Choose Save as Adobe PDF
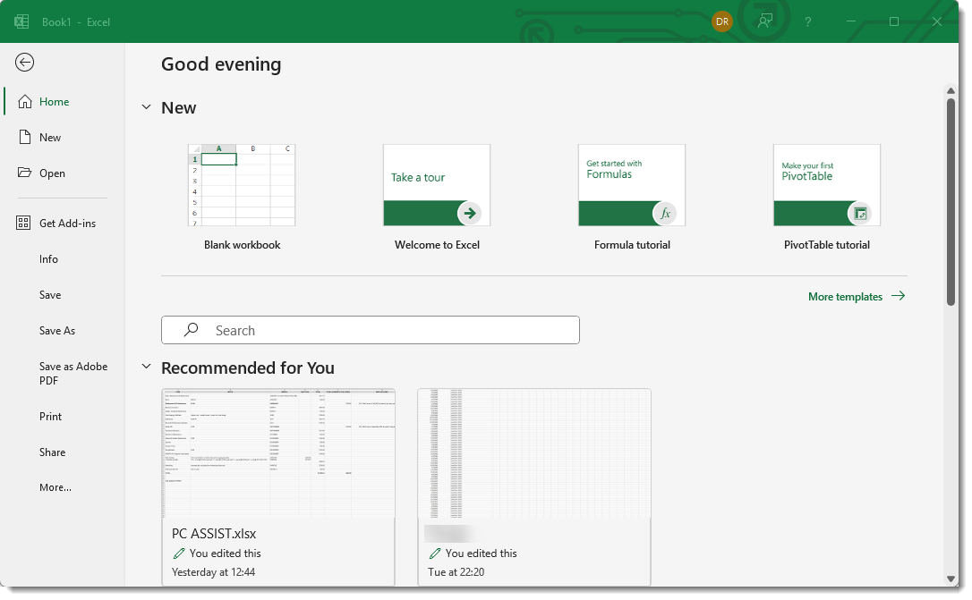 (x=72, y=374)
